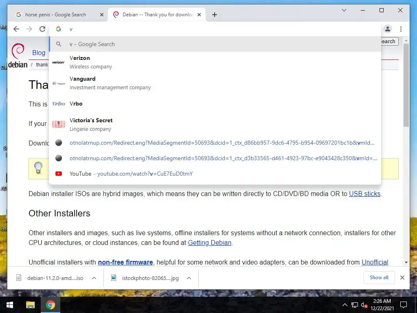Click the Victoria's Secret thumbnail icon
This screenshot has height=313, width=417.
[59, 124]
